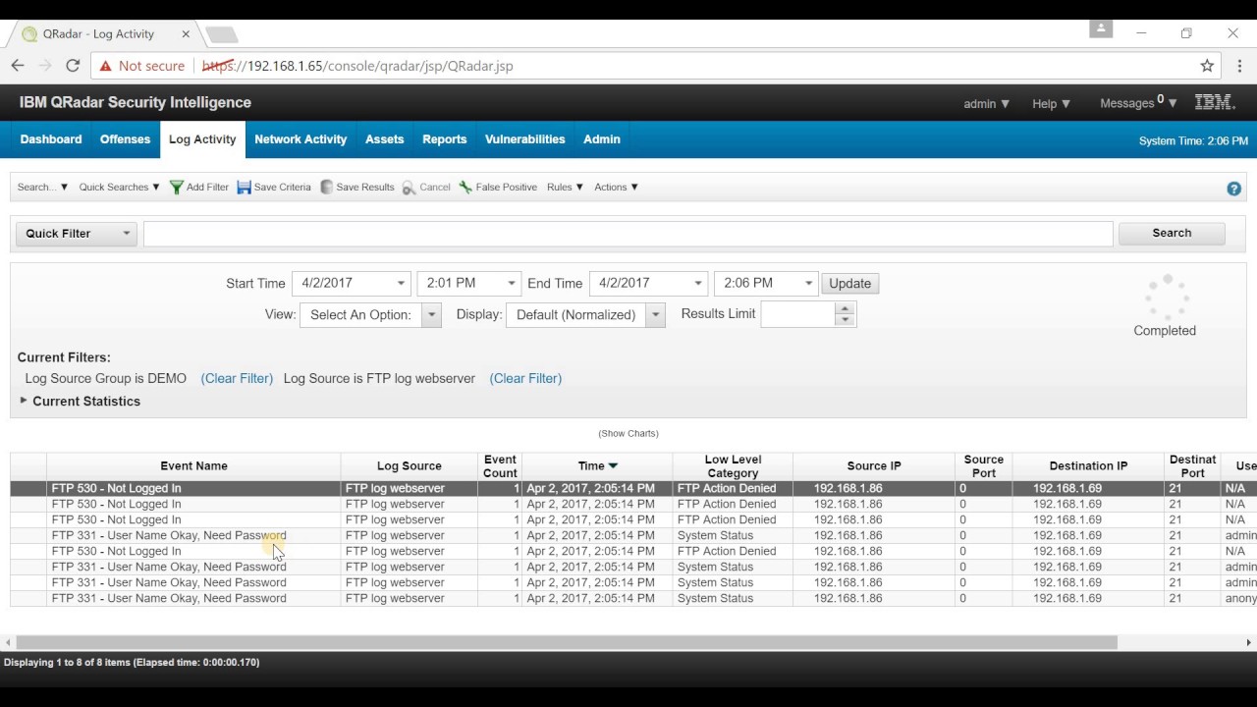Sort by the Event Count column header
Viewport: 1257px width, 707px height.
[x=500, y=466]
